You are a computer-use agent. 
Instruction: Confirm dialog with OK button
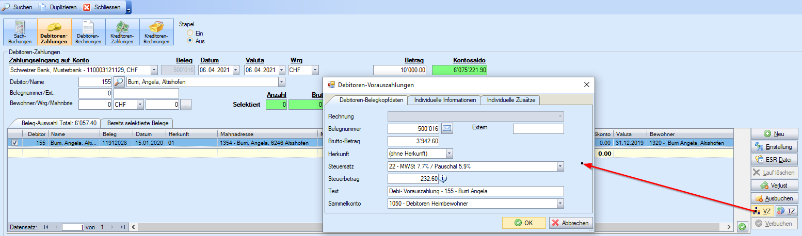click(x=524, y=223)
